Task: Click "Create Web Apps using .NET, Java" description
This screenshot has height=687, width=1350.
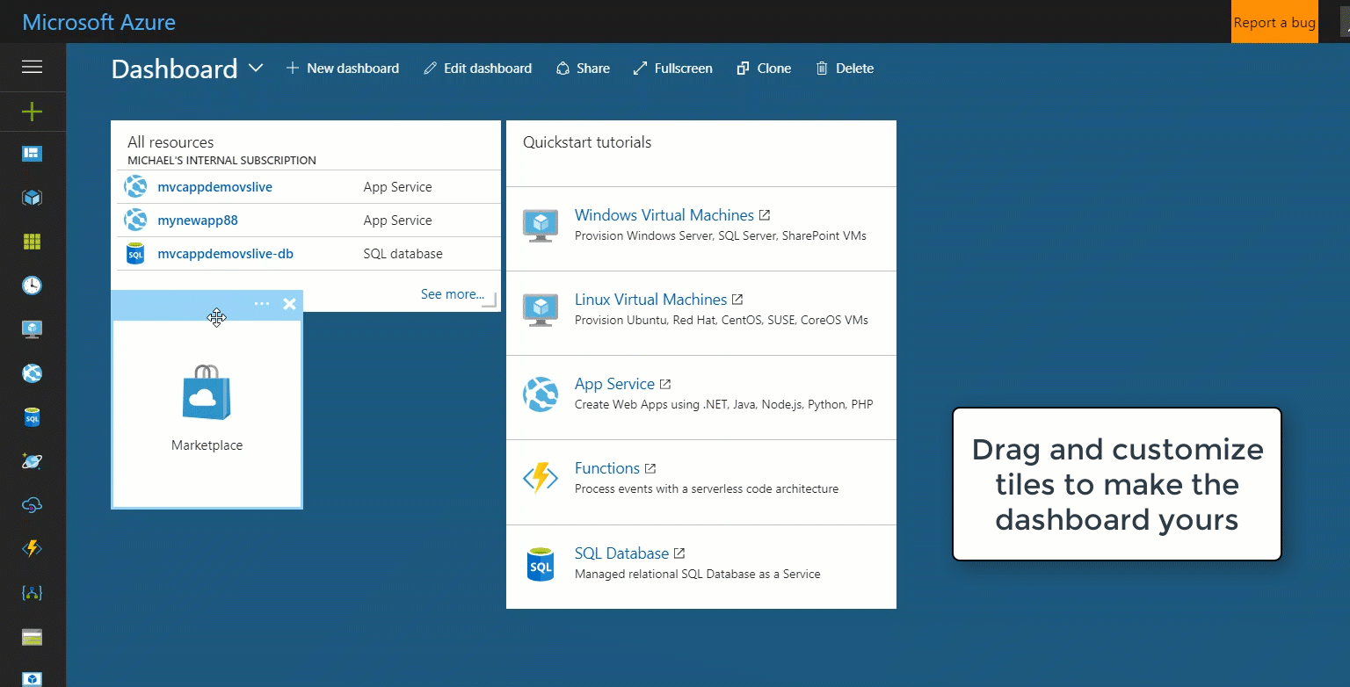Action: tap(724, 404)
